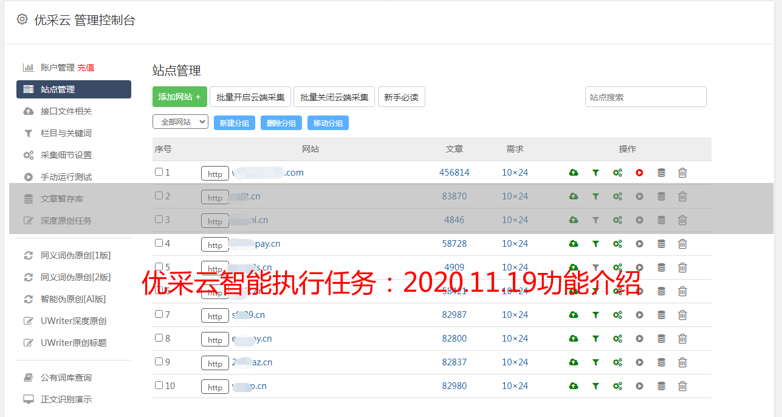The width and height of the screenshot is (782, 417).
Task: Check the row 8 checkbox
Action: (159, 338)
